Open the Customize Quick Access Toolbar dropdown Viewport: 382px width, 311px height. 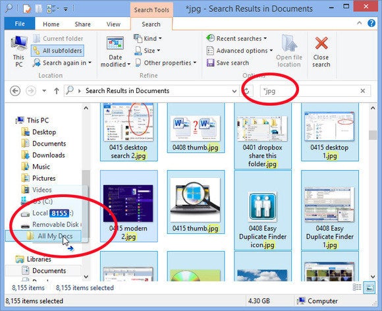pyautogui.click(x=66, y=9)
